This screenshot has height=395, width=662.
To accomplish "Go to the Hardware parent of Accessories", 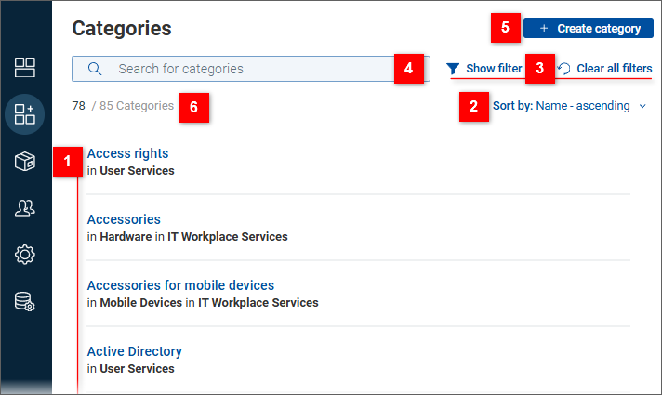I will (126, 237).
